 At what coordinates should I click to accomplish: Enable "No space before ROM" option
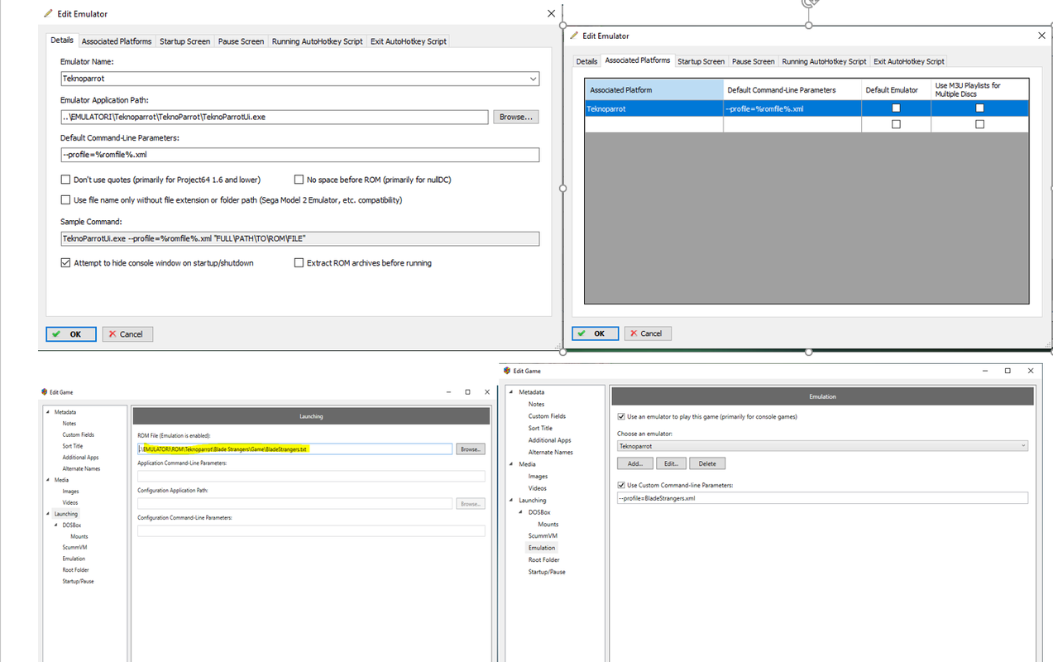point(299,180)
